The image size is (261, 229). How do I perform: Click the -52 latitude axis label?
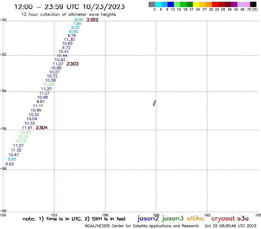click(x=3, y=55)
